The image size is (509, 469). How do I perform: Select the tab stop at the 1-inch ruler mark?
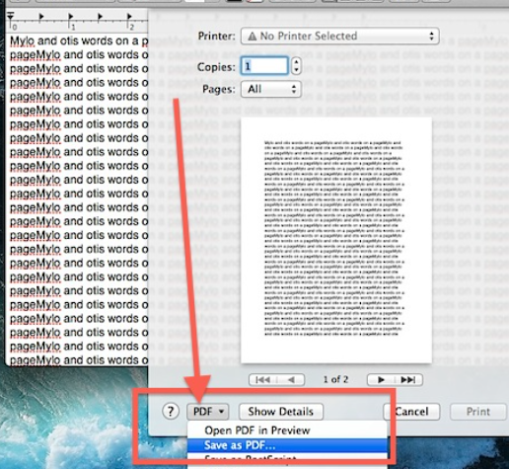tap(70, 16)
